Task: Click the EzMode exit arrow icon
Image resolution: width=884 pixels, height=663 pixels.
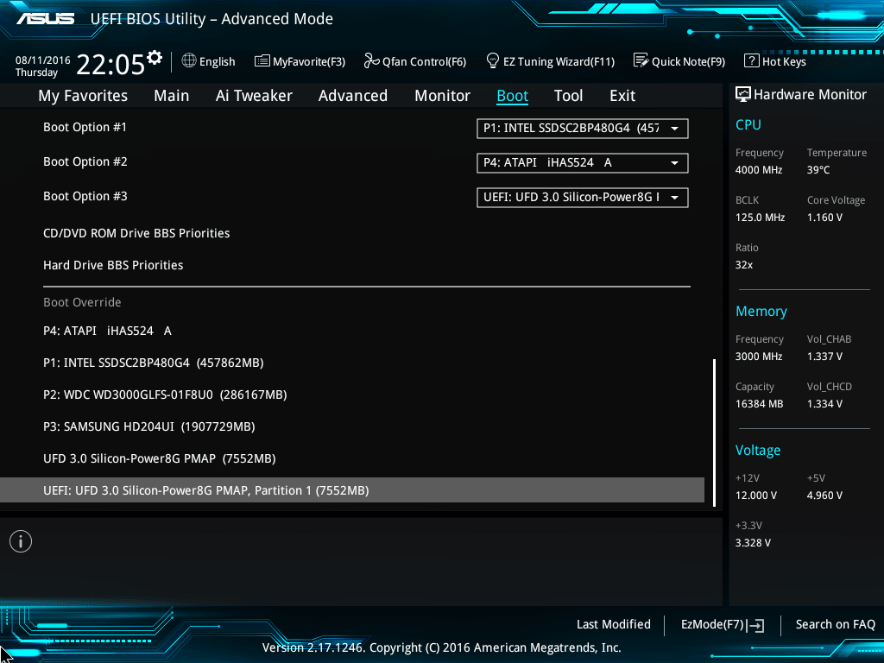Action: (755, 625)
